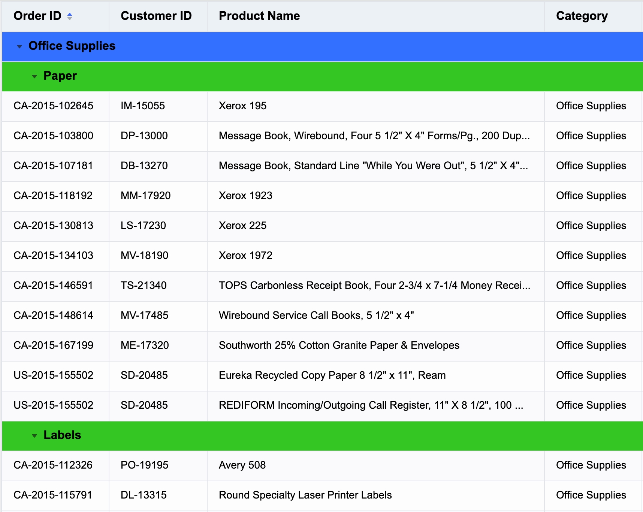
Task: Click customer ID MV-17485
Action: [x=158, y=316]
